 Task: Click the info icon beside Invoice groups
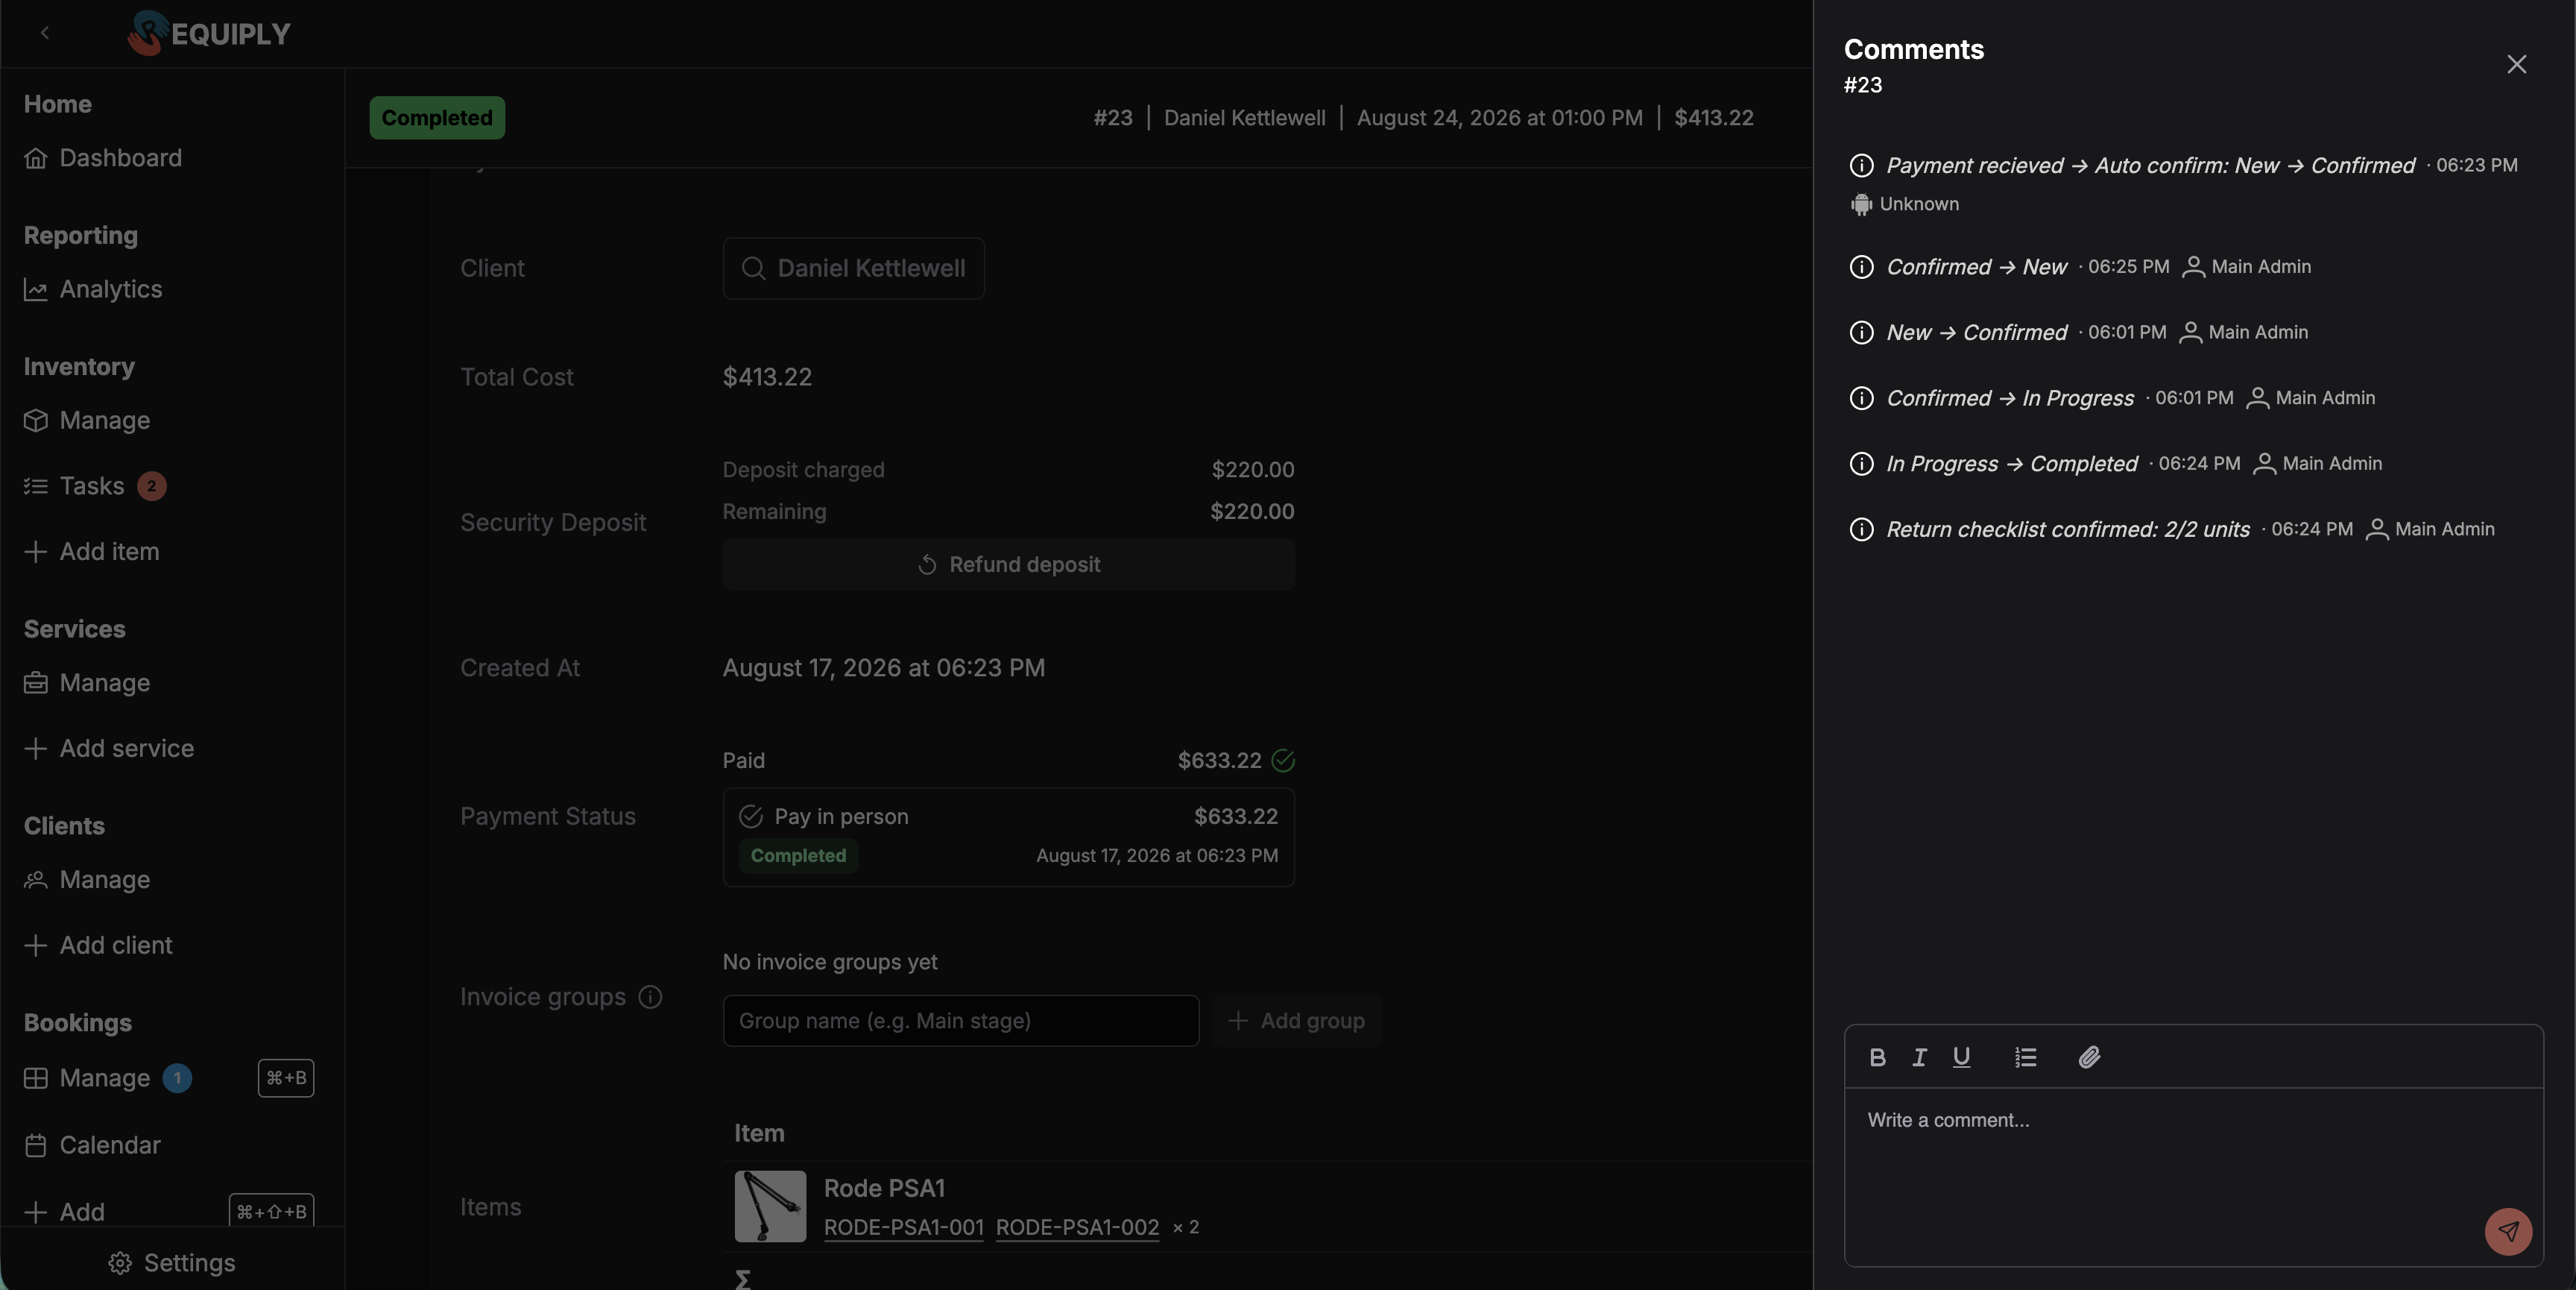click(650, 997)
